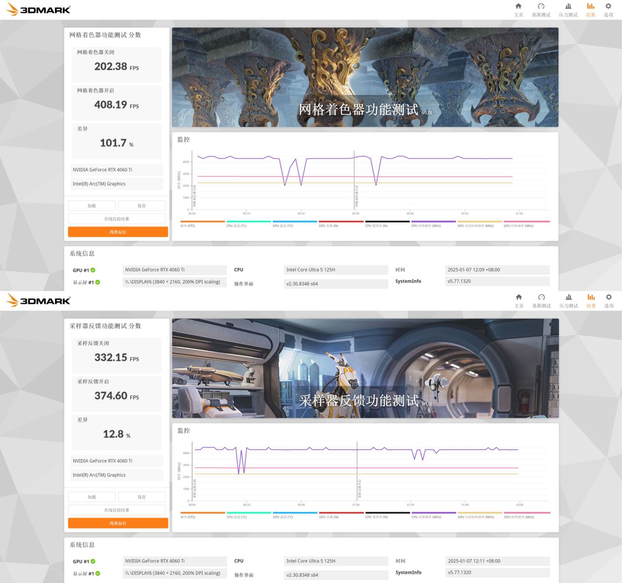This screenshot has height=583, width=622.
Task: Toggle GPU 负载 series in mesh shader chart
Action: pyautogui.click(x=341, y=224)
